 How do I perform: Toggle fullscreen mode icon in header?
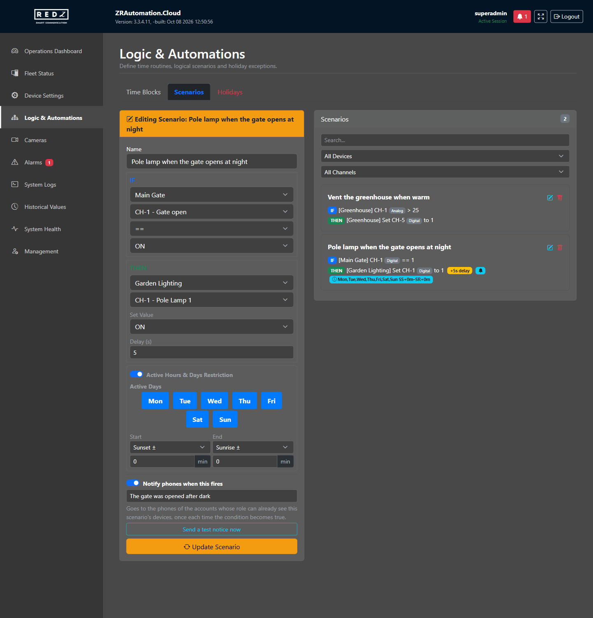[x=541, y=16]
